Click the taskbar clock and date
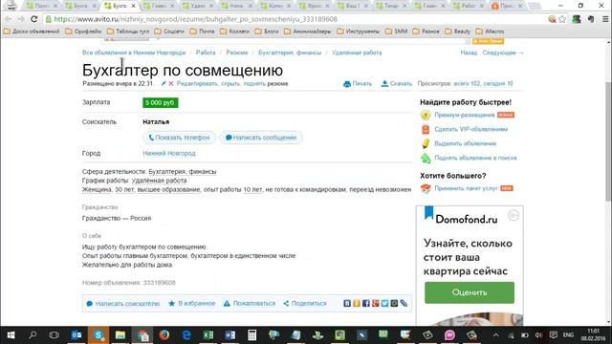 coord(593,335)
